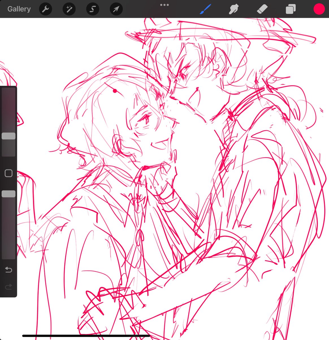This screenshot has height=340, width=329.
Task: Activate the Selection tool
Action: tap(93, 9)
